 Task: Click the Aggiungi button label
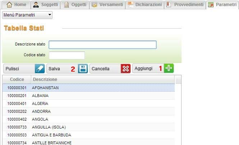143,68
